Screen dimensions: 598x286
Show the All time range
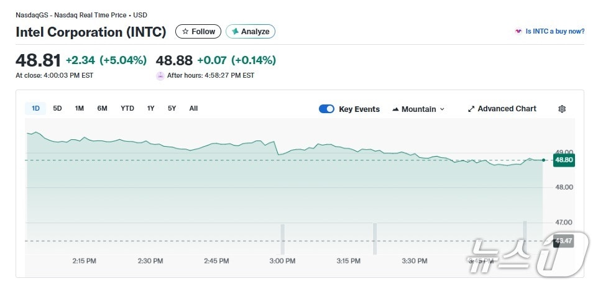193,108
